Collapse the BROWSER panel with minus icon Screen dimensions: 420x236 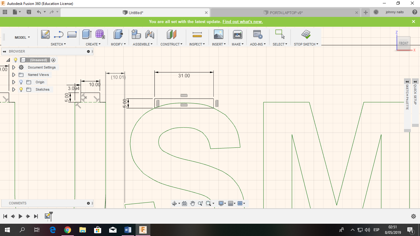pos(88,51)
